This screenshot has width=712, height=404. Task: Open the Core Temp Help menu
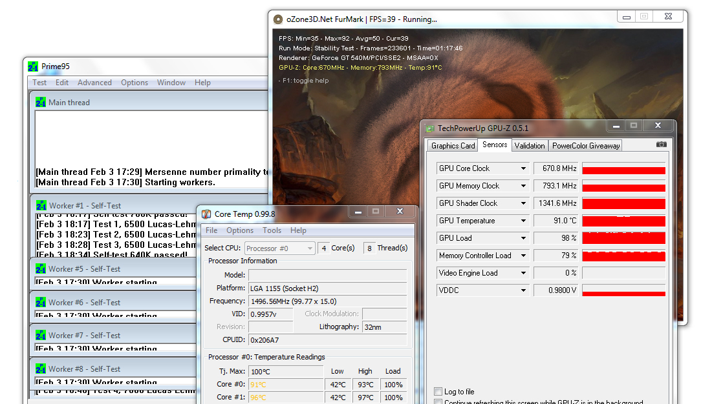click(x=298, y=230)
